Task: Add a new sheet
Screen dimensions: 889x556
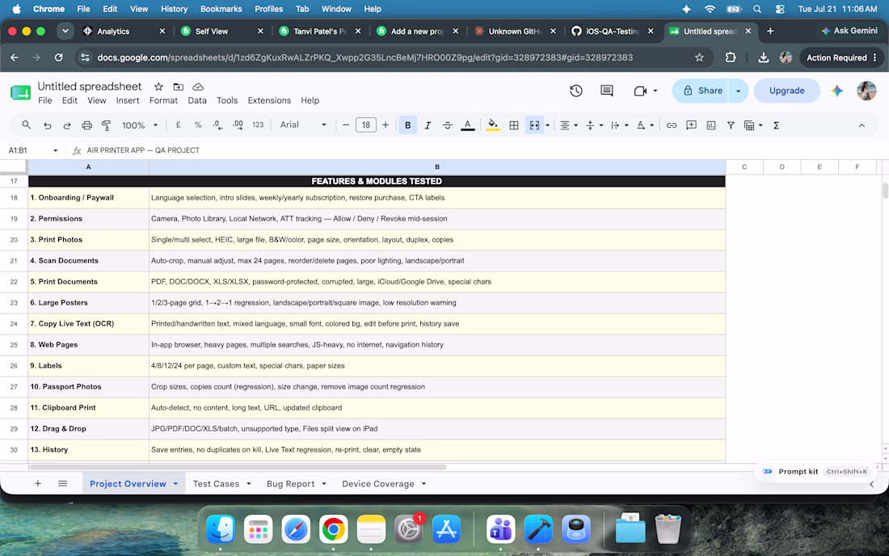Action: click(37, 484)
